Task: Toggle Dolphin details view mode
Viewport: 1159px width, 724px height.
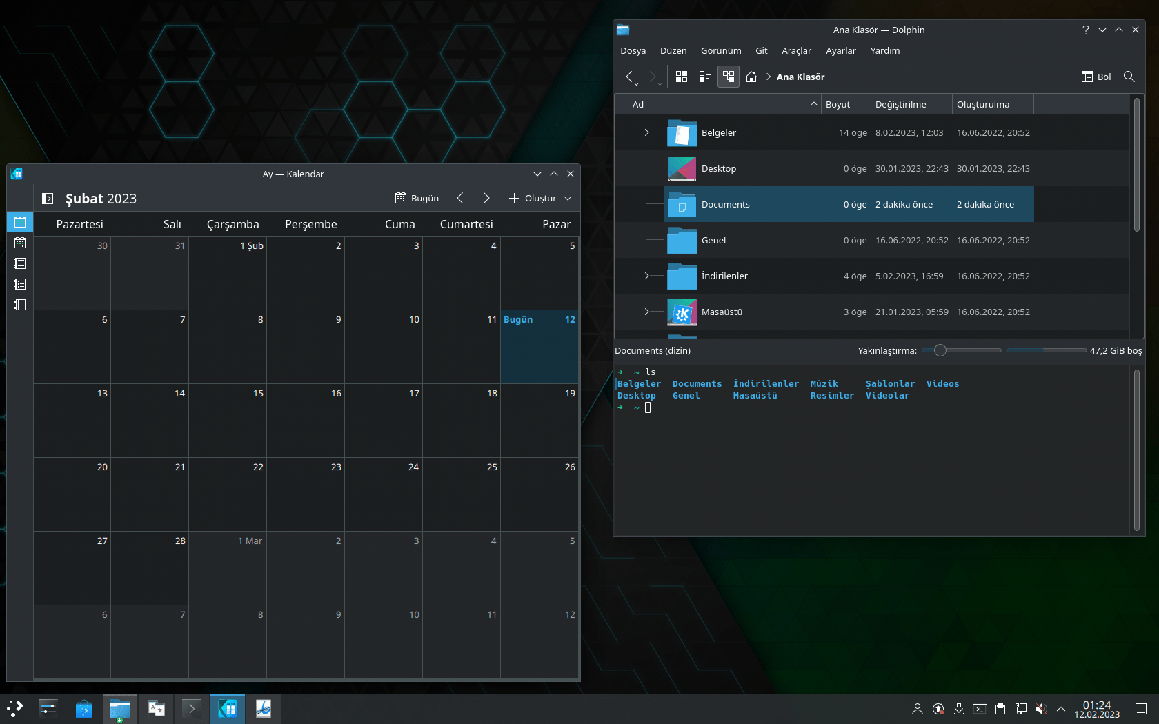Action: [728, 77]
